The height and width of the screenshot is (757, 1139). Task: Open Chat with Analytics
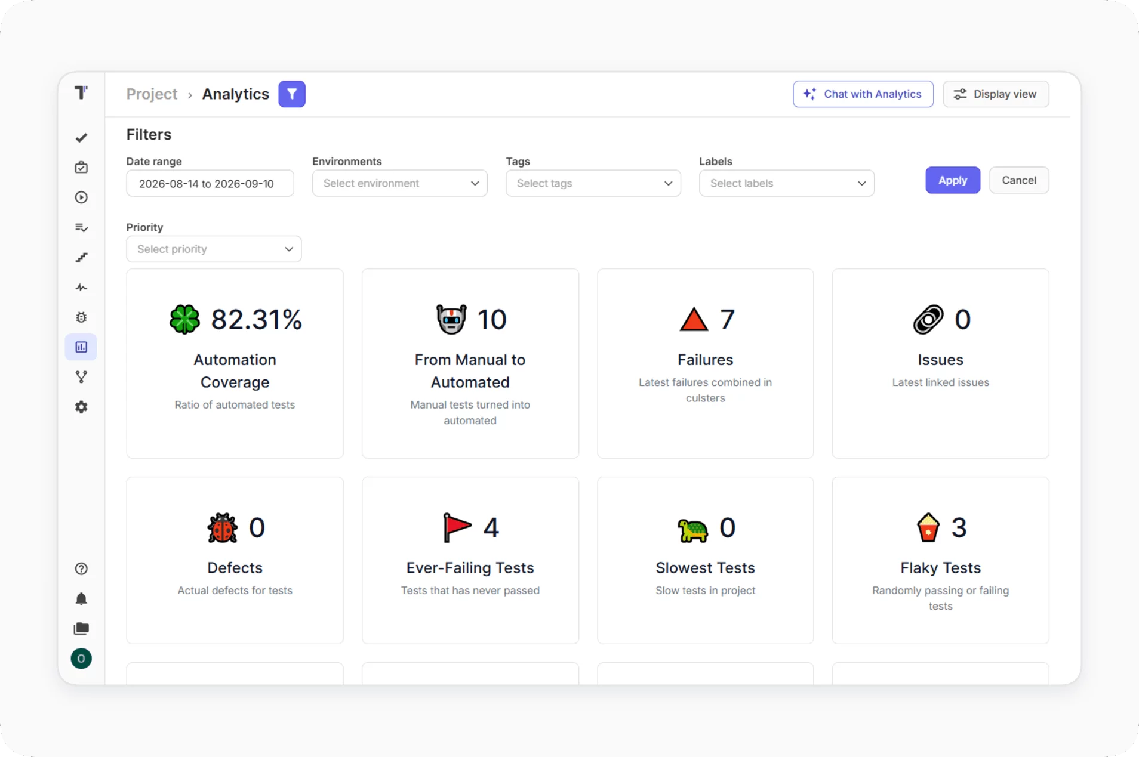pos(863,94)
